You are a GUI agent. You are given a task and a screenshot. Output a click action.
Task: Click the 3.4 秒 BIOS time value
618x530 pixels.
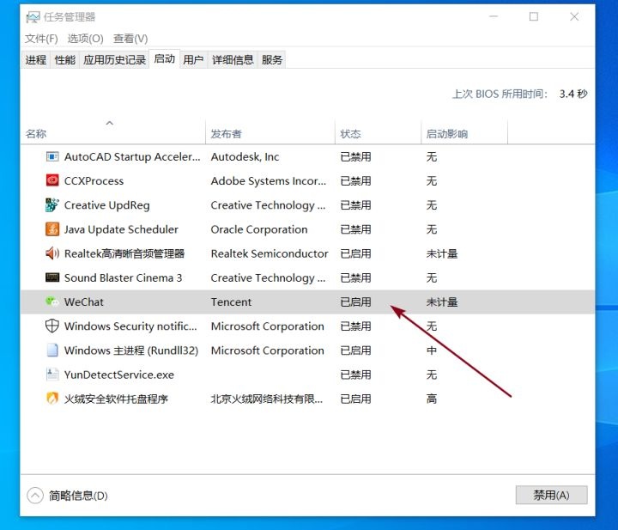pyautogui.click(x=573, y=94)
